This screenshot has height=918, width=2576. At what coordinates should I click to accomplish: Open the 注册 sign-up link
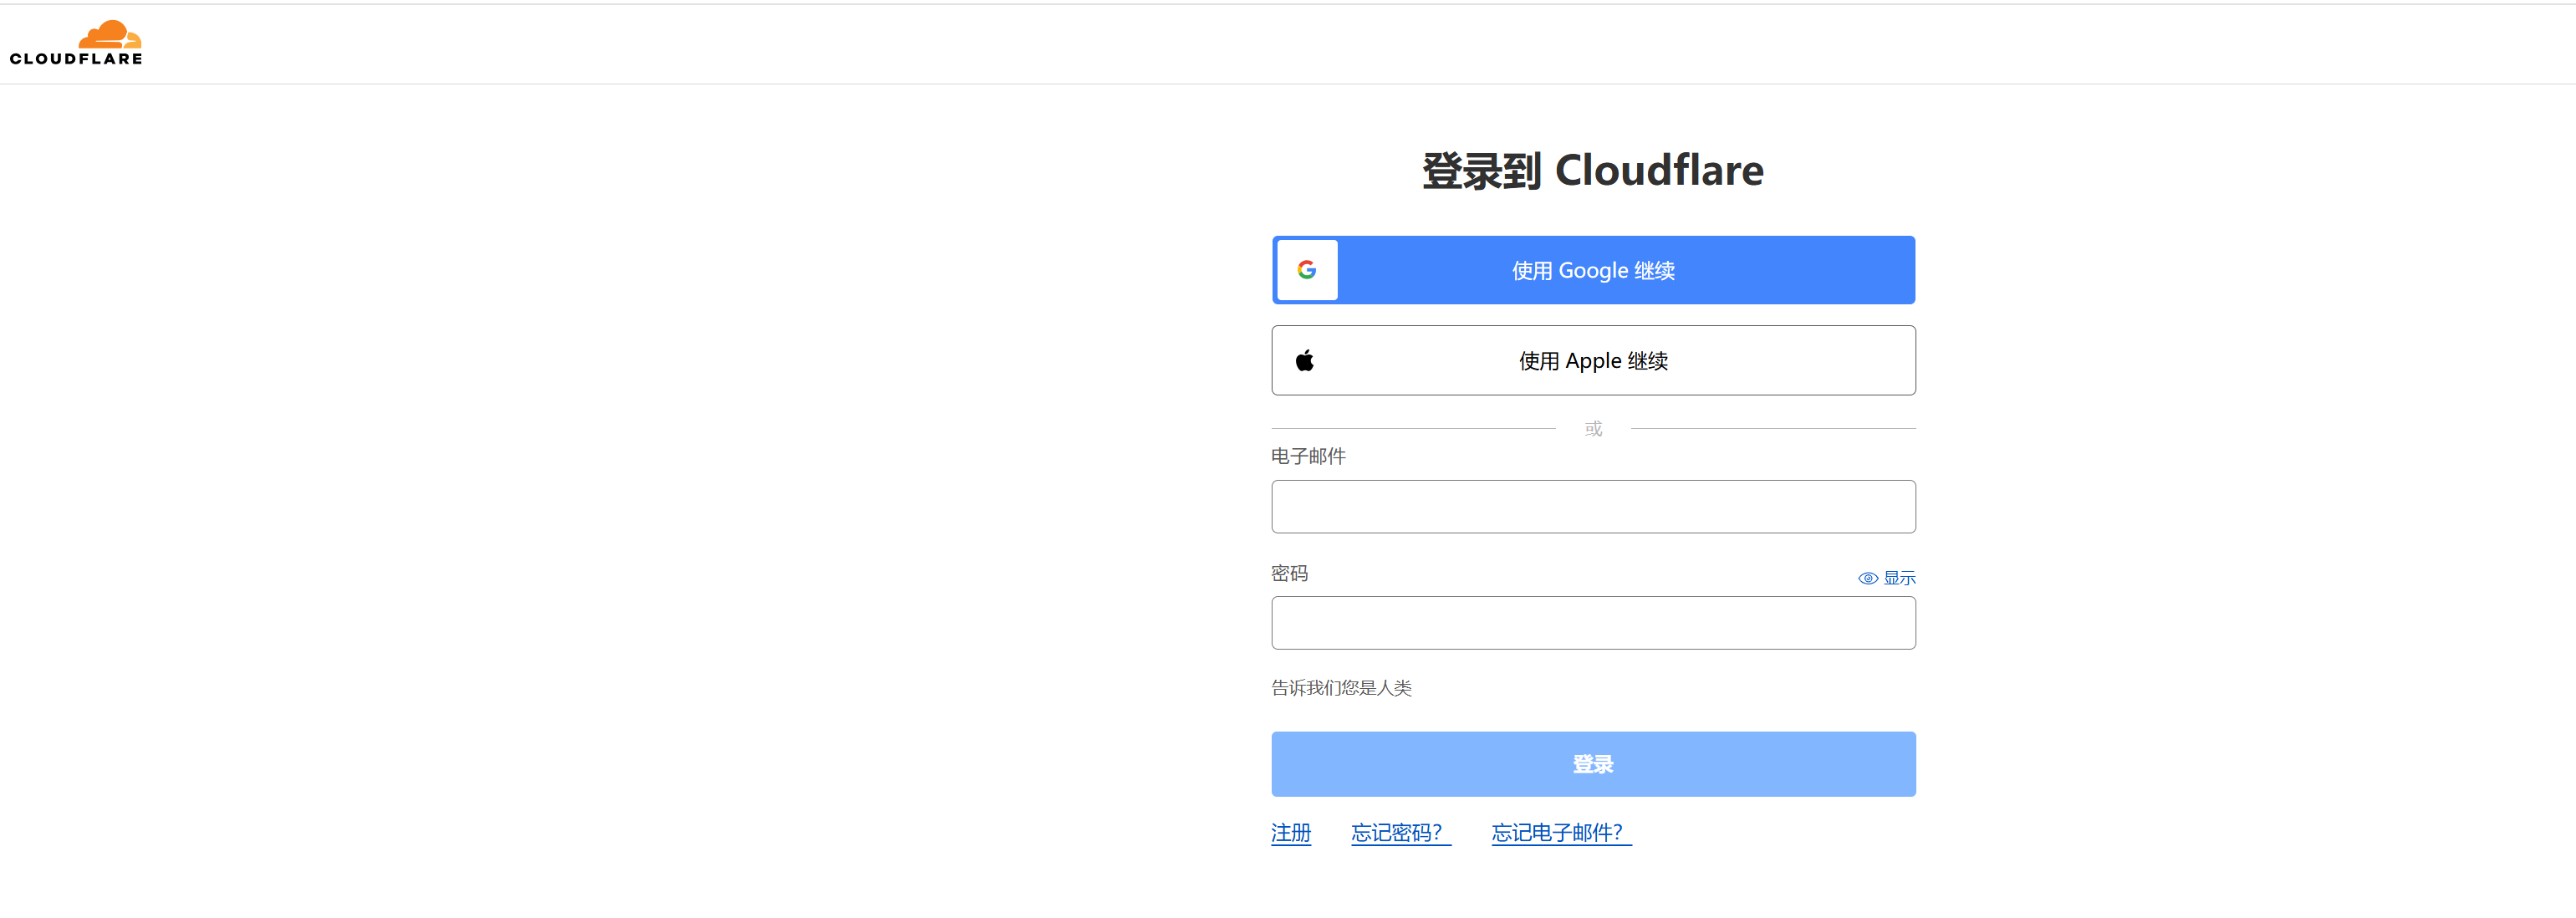(x=1290, y=833)
